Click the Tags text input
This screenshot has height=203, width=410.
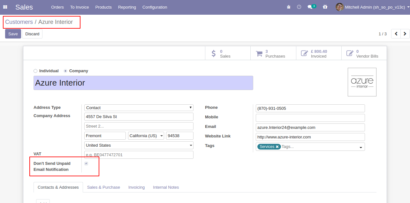[319, 147]
